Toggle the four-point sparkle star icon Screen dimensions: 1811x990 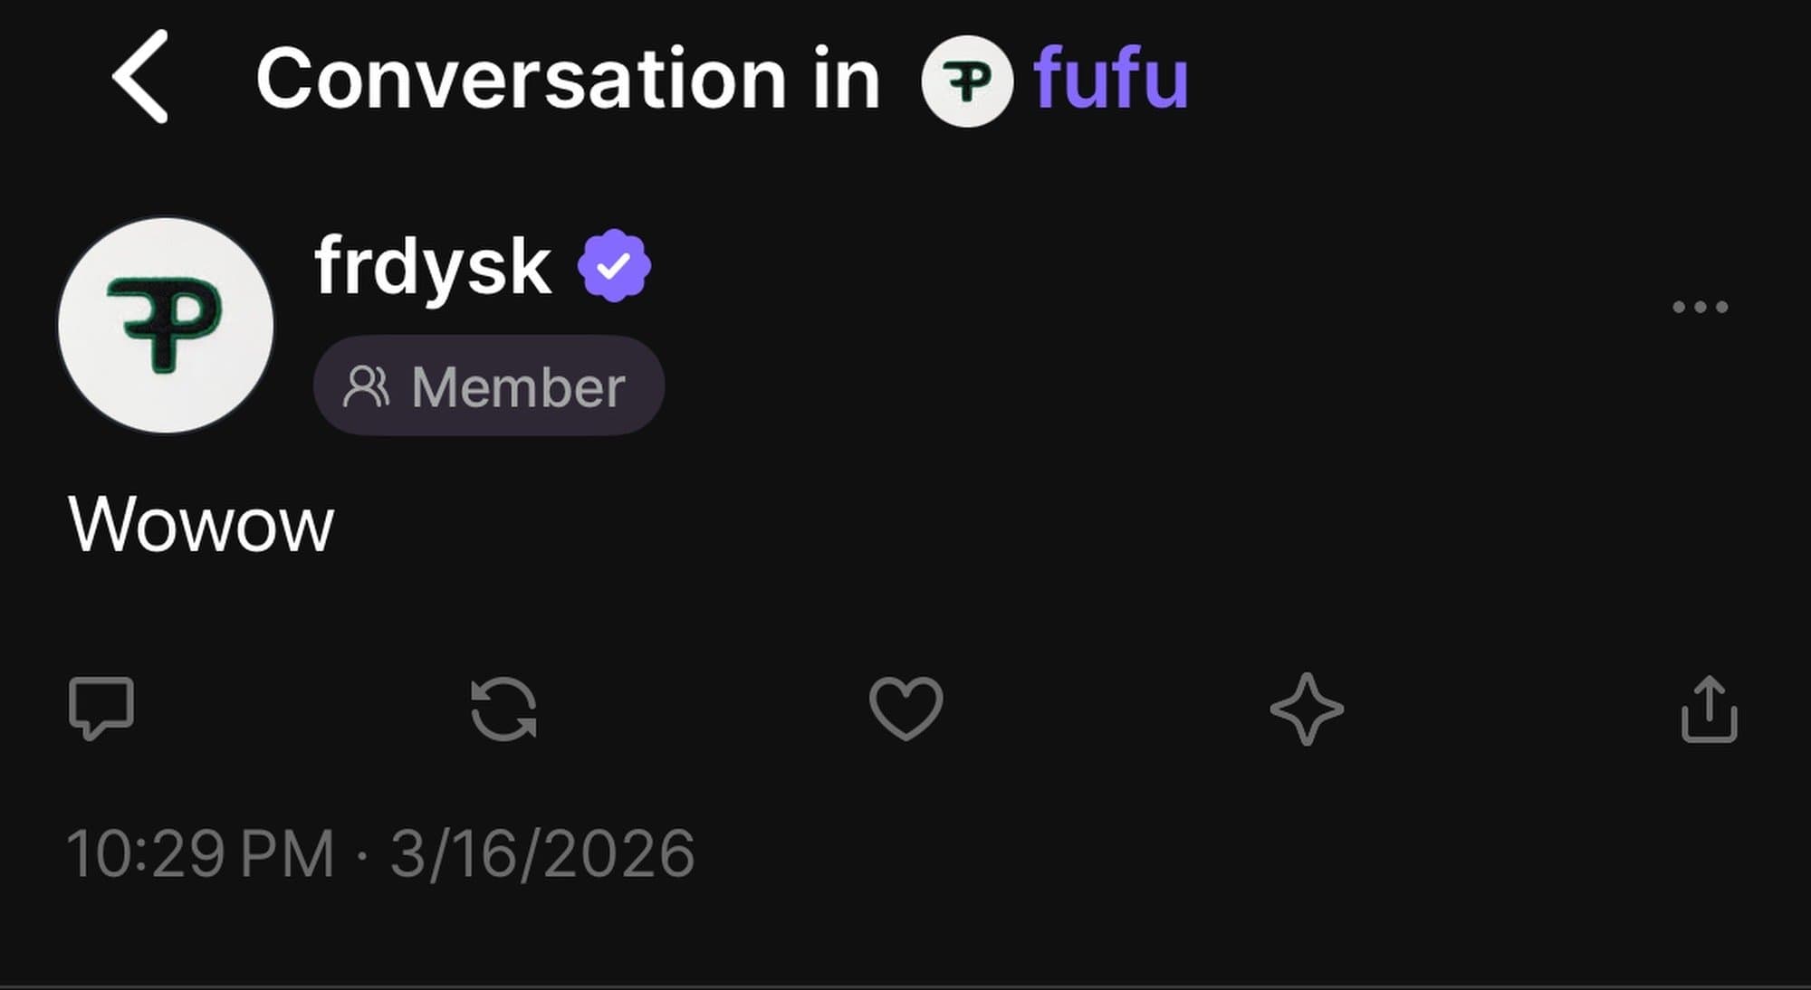(x=1307, y=709)
